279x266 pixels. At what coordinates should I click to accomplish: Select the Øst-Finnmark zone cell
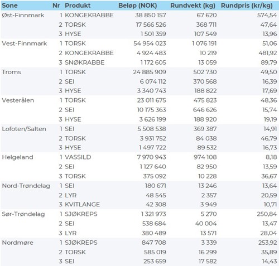pos(23,15)
